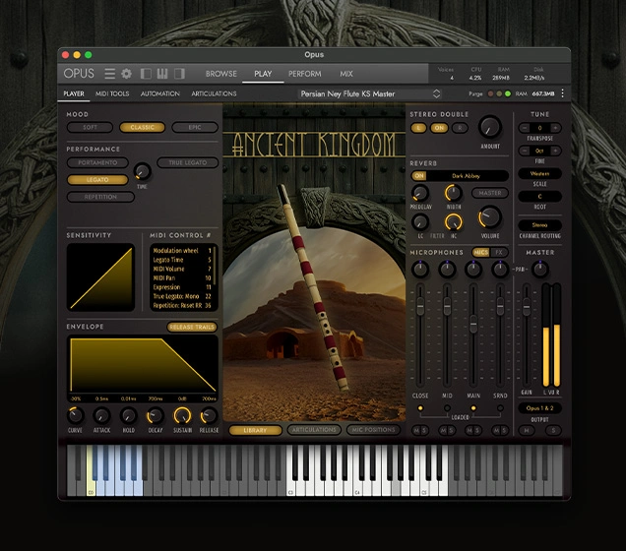This screenshot has height=551, width=626.
Task: Select the Epic mood
Action: [195, 127]
